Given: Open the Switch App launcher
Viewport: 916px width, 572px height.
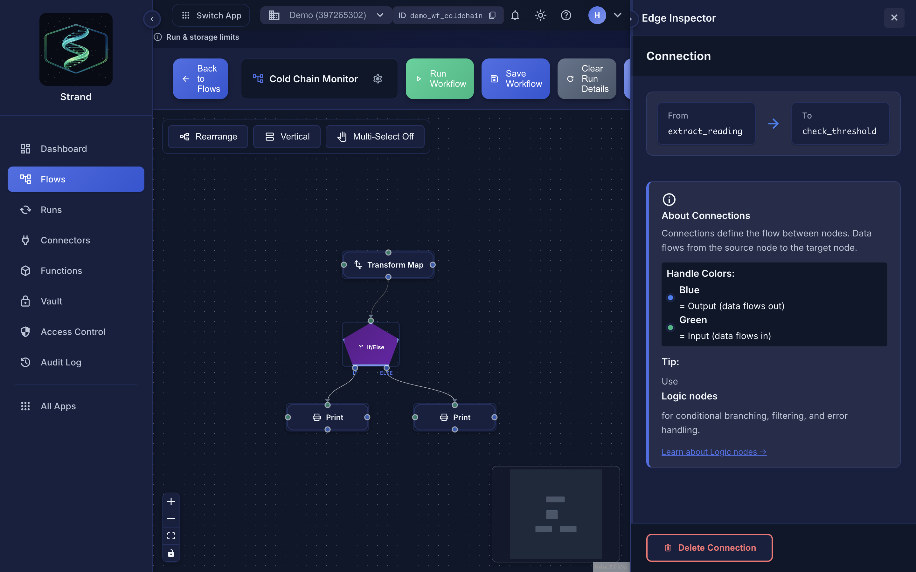Looking at the screenshot, I should click(211, 16).
